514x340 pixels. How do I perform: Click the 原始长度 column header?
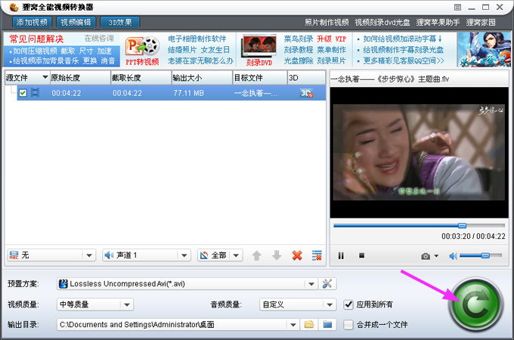tap(80, 78)
